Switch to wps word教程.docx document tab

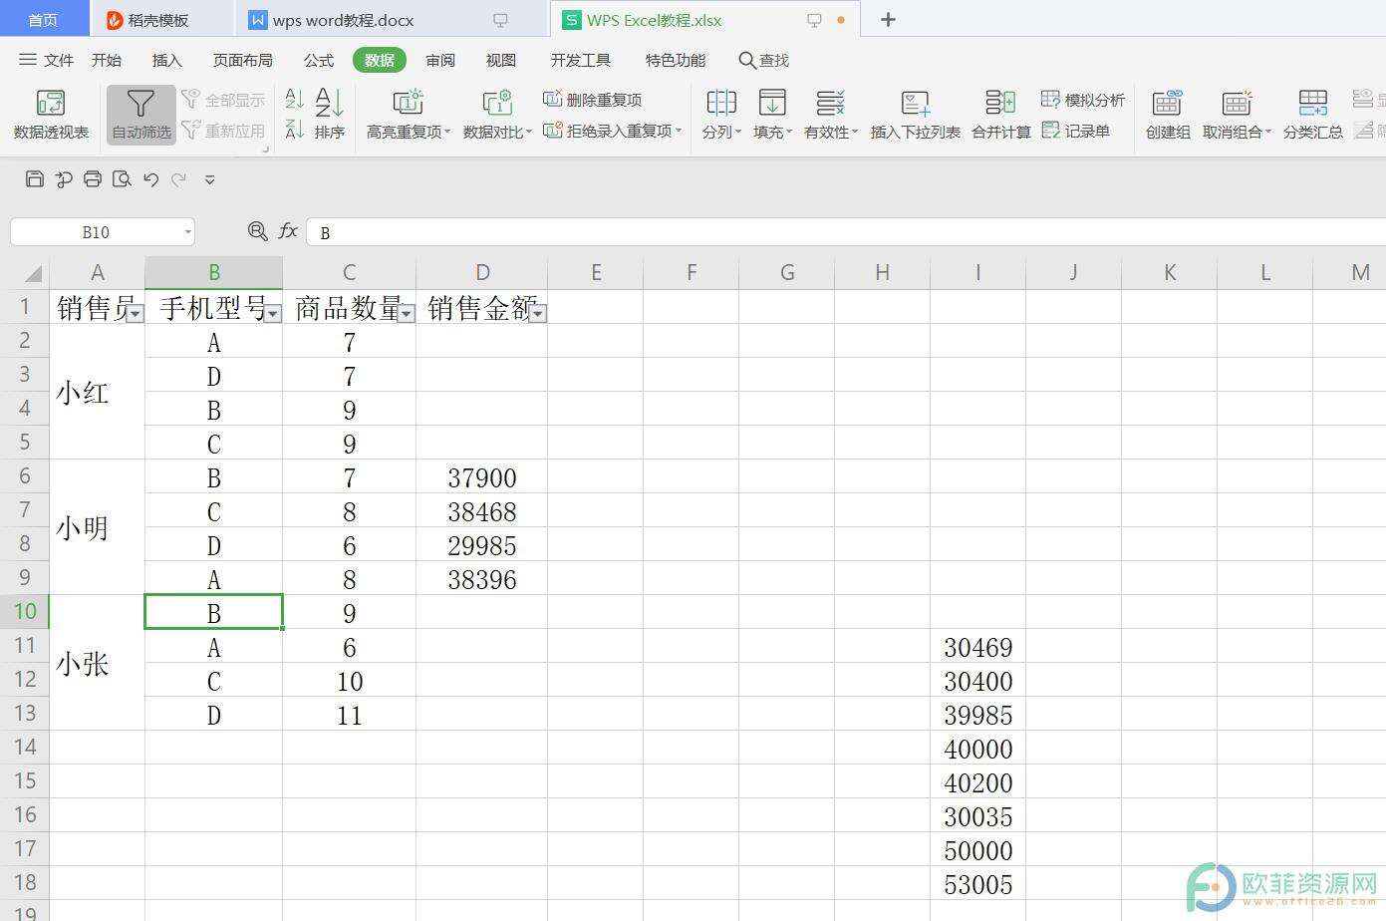click(x=343, y=20)
